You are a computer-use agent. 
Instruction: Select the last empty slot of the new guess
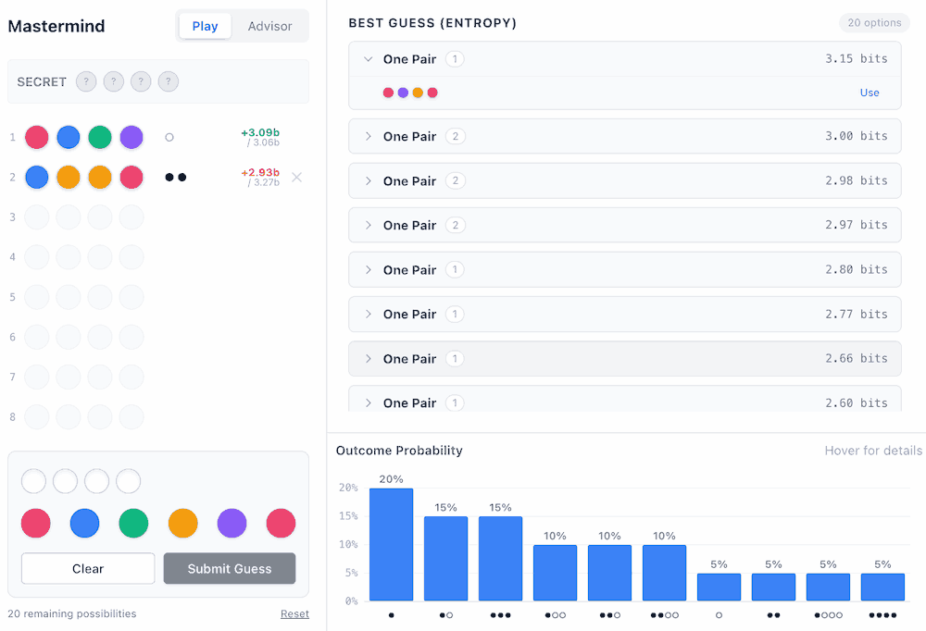(129, 481)
